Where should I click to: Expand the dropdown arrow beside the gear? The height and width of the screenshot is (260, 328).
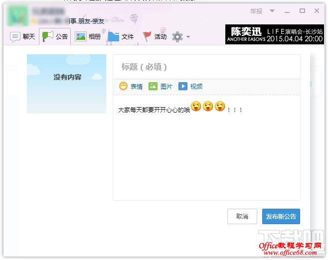click(x=188, y=37)
